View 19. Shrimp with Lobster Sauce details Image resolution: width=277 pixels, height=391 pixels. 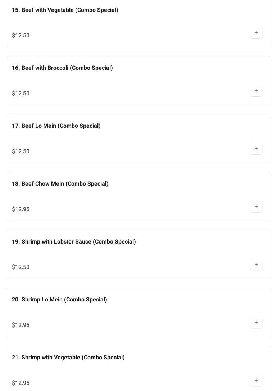pyautogui.click(x=74, y=242)
